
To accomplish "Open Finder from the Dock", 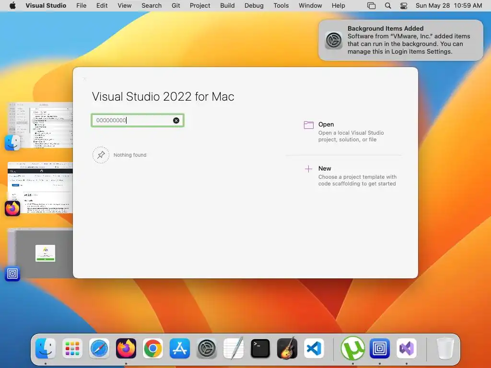I will (46, 348).
